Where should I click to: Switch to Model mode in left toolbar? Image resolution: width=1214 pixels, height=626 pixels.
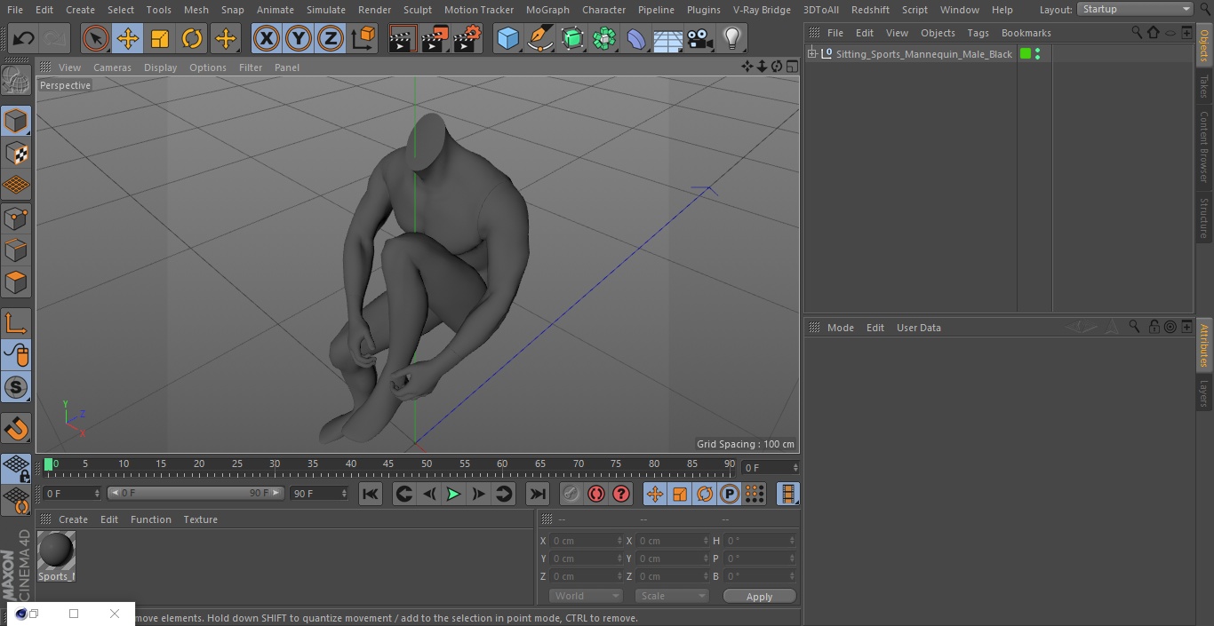[16, 121]
